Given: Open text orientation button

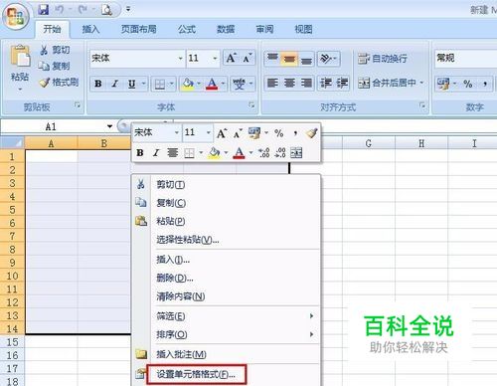Looking at the screenshot, I should pyautogui.click(x=328, y=59).
